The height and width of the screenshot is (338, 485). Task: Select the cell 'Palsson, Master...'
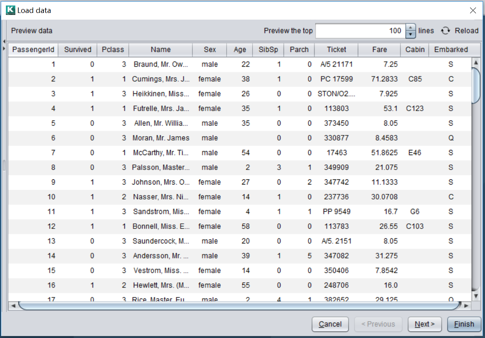click(x=161, y=167)
